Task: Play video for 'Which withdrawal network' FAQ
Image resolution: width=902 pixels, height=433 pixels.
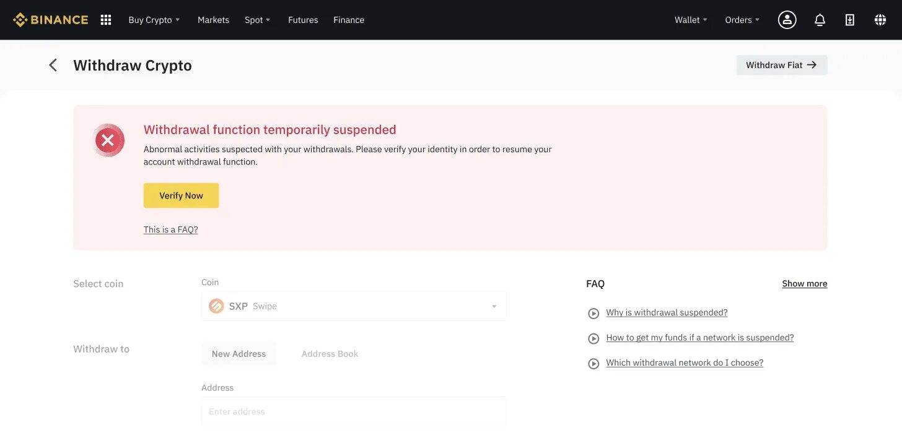Action: click(593, 364)
